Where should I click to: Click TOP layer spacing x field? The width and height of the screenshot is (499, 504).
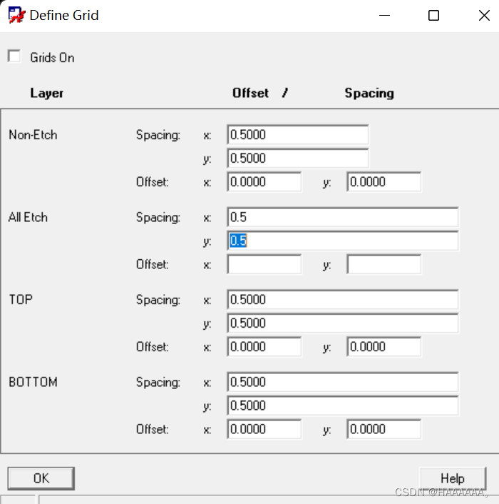[x=342, y=300]
